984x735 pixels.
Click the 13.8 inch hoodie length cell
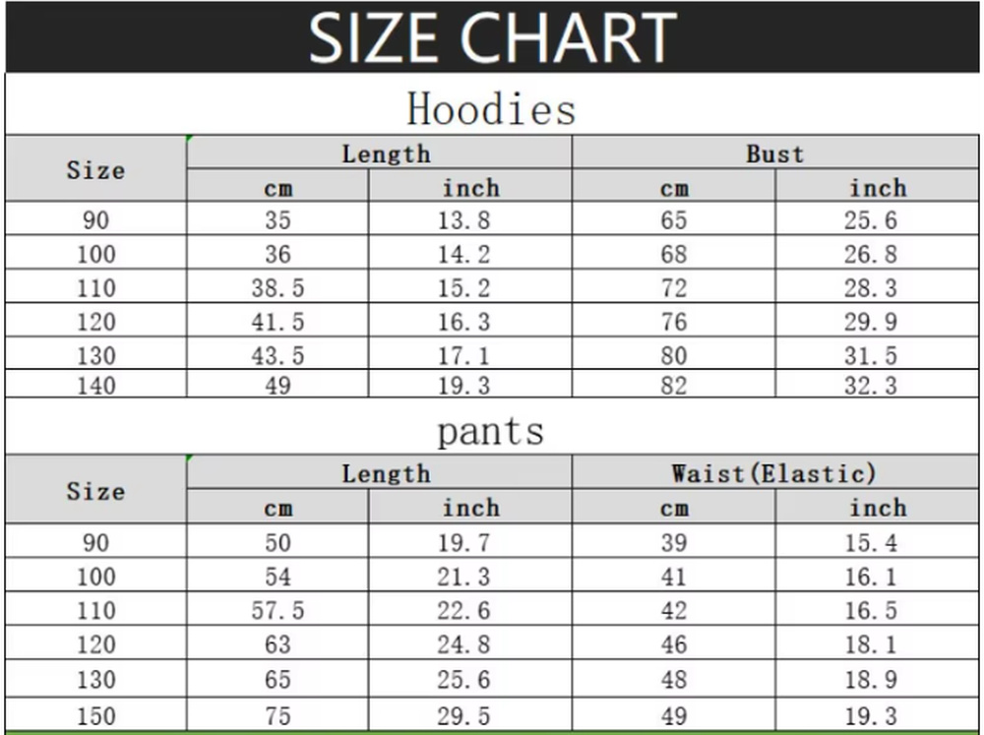[x=463, y=219]
